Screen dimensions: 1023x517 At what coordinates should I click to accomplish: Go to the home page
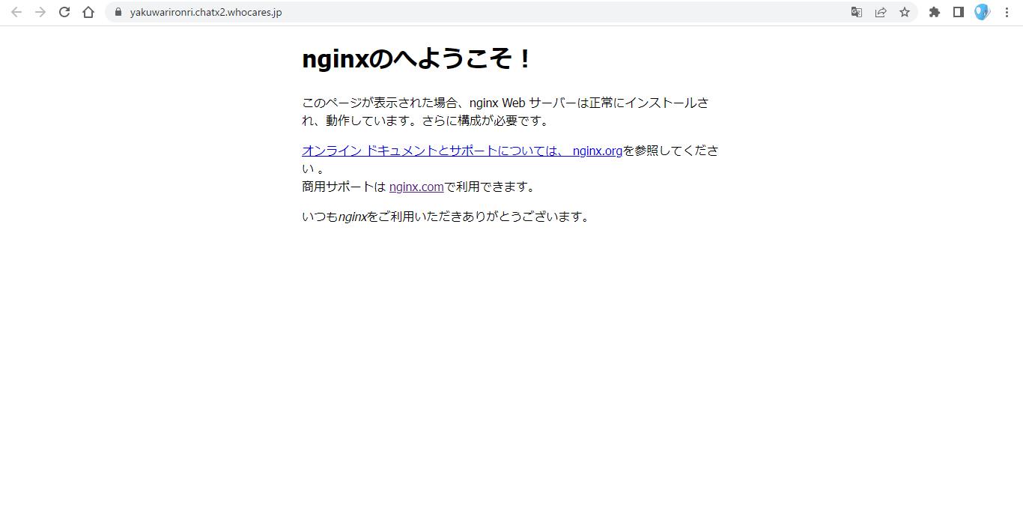click(88, 12)
